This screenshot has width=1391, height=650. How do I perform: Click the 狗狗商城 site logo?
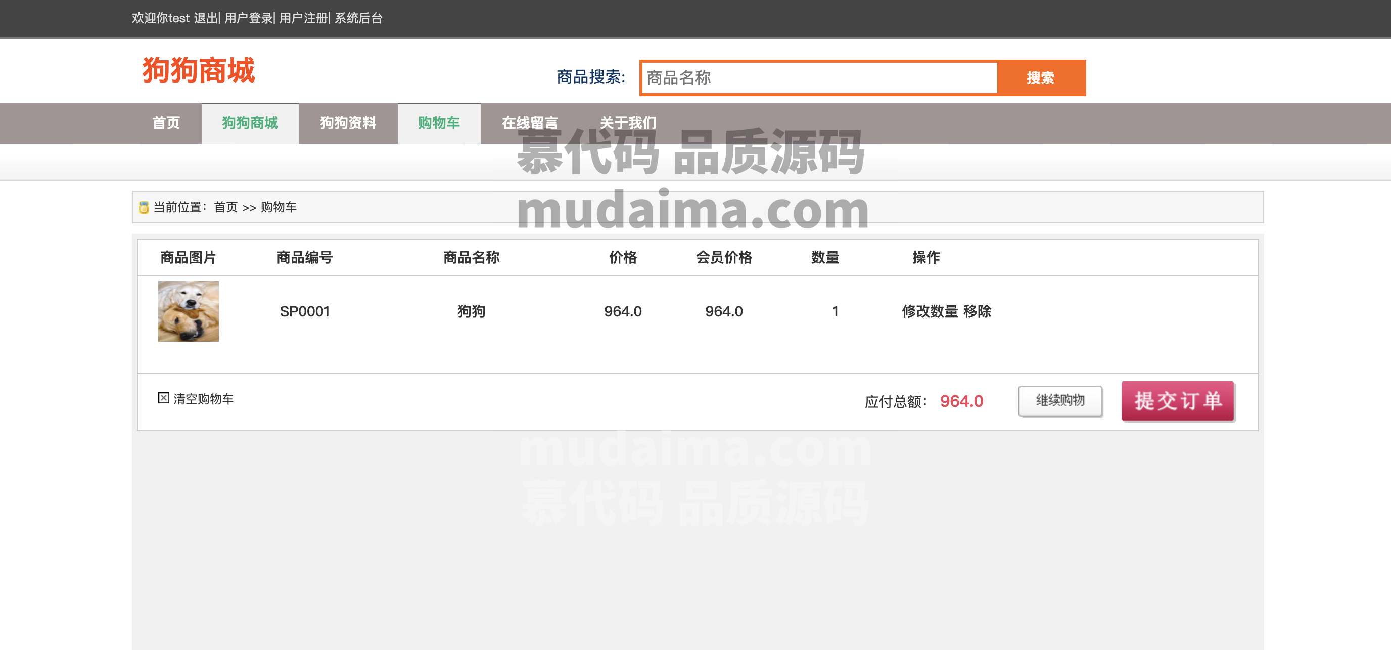point(198,71)
